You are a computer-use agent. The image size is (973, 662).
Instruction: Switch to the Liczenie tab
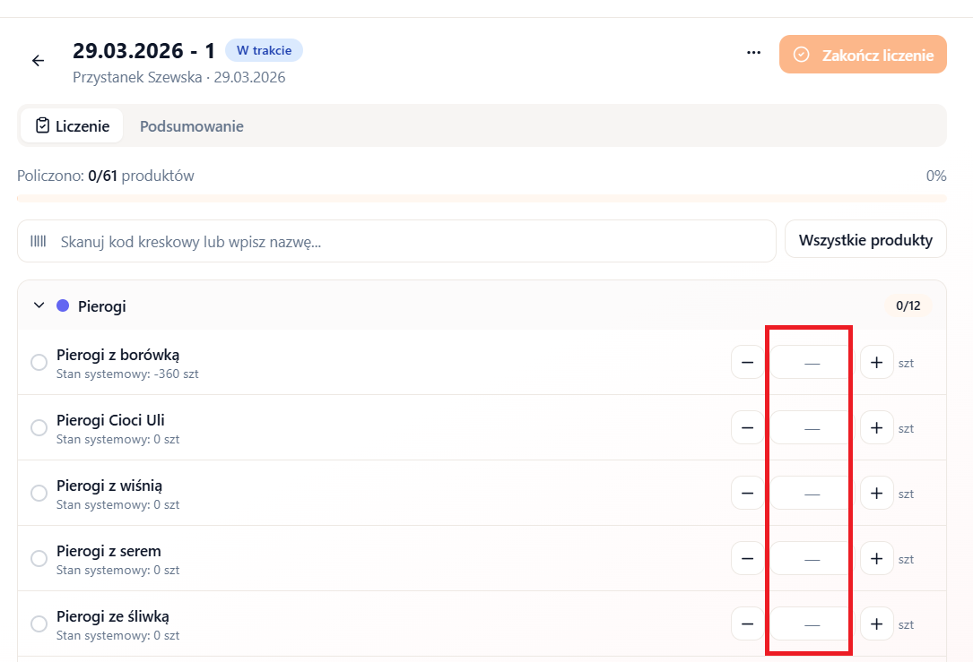click(72, 125)
